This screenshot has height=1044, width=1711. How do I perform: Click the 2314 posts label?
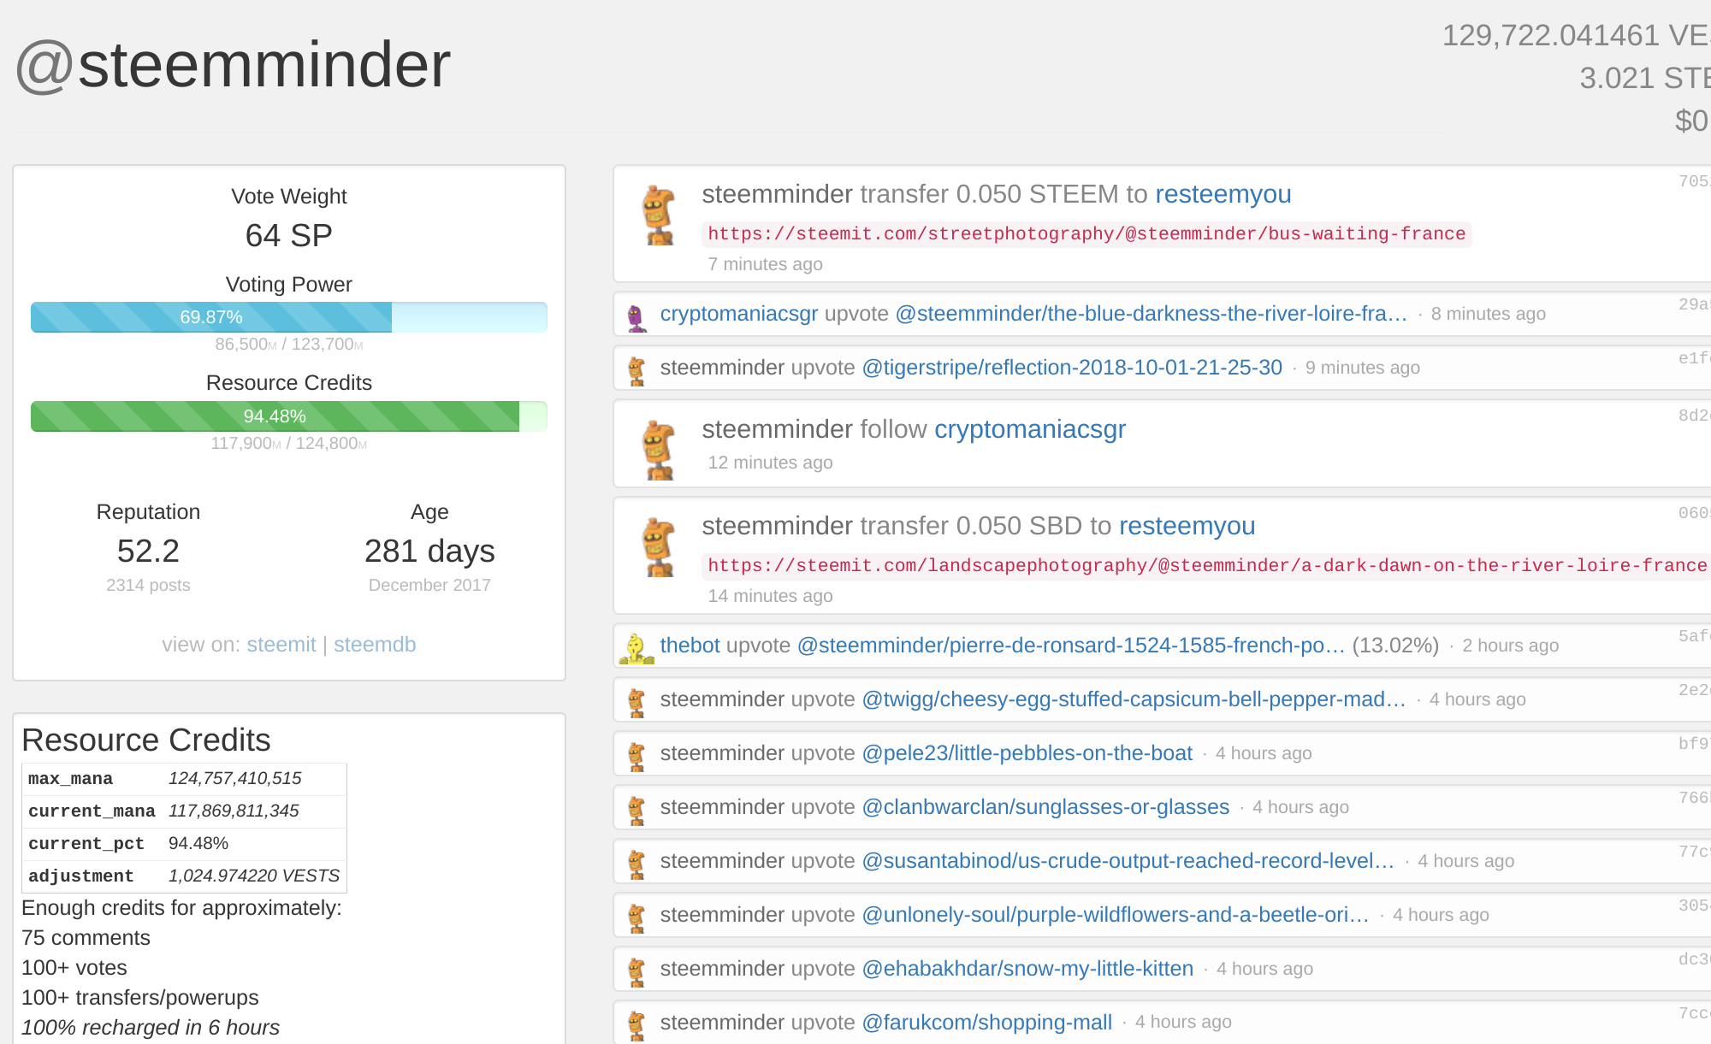click(x=148, y=586)
